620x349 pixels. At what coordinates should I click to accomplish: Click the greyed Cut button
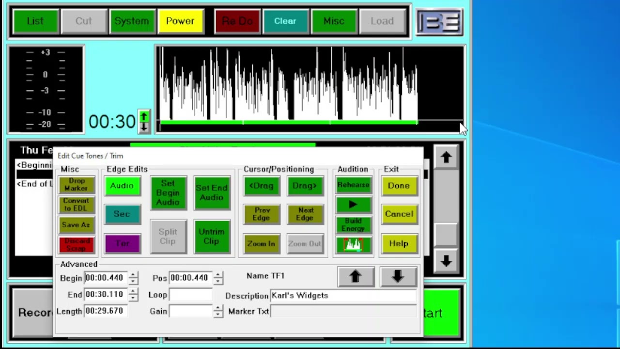[83, 21]
